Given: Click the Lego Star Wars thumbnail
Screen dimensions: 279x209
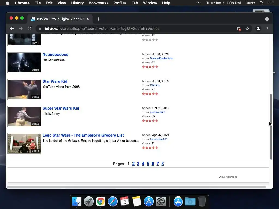Looking at the screenshot, I should click(x=24, y=143).
